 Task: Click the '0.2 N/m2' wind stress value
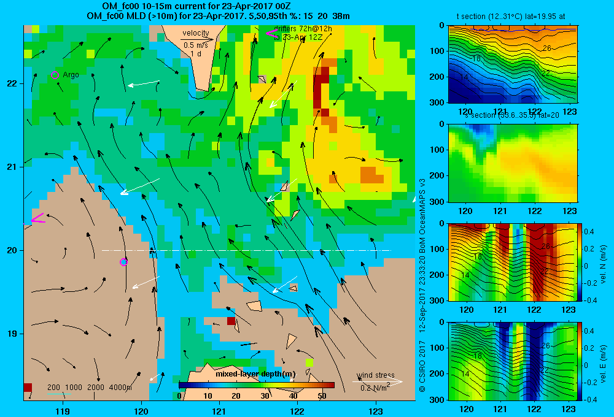[x=375, y=388]
